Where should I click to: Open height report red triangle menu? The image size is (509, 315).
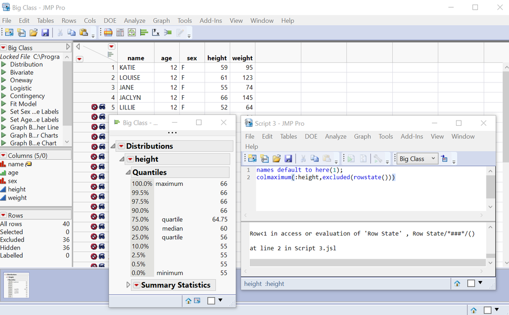point(130,159)
